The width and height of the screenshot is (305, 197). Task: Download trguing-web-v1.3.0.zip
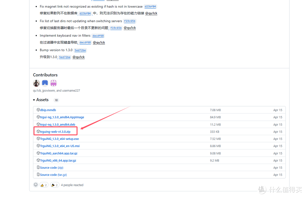point(55,132)
